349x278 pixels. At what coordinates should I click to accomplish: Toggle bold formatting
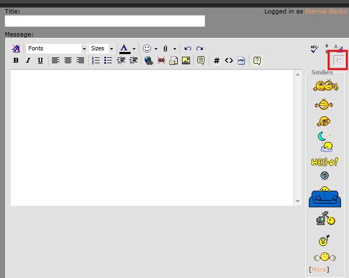click(x=16, y=61)
